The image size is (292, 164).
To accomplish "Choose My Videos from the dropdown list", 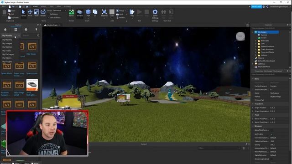I will (x=7, y=58).
